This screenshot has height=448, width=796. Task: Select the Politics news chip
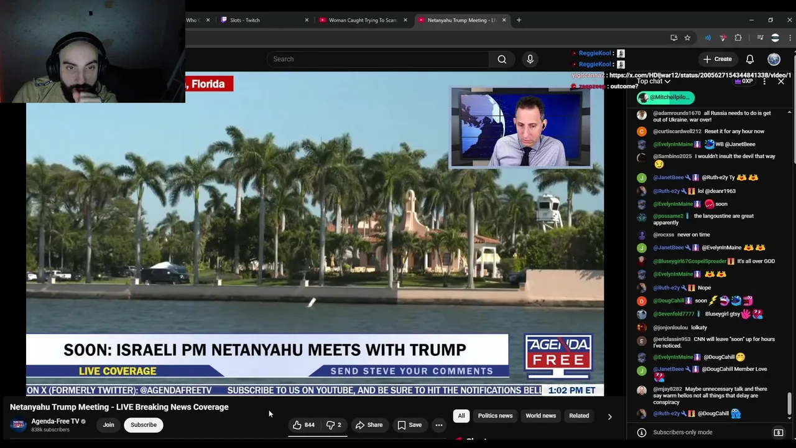pos(495,416)
